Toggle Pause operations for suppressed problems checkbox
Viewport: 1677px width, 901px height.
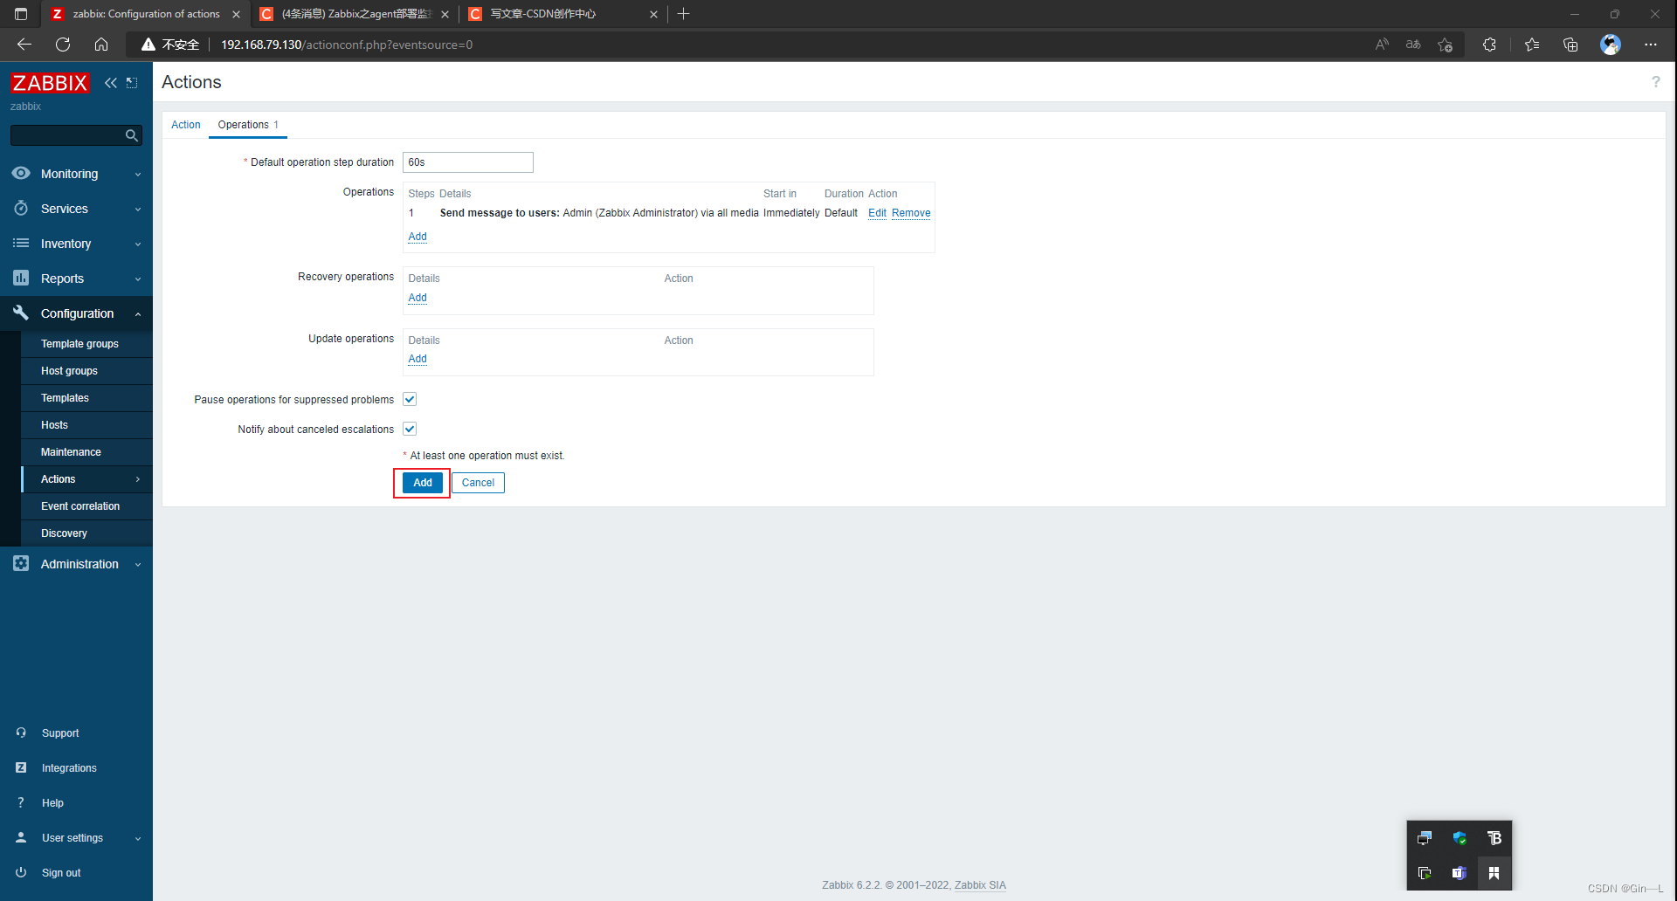coord(410,400)
